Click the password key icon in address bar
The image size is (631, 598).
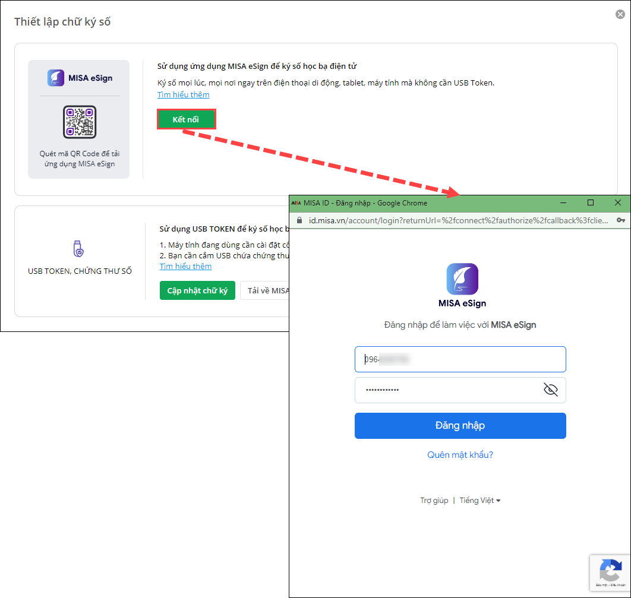point(620,220)
